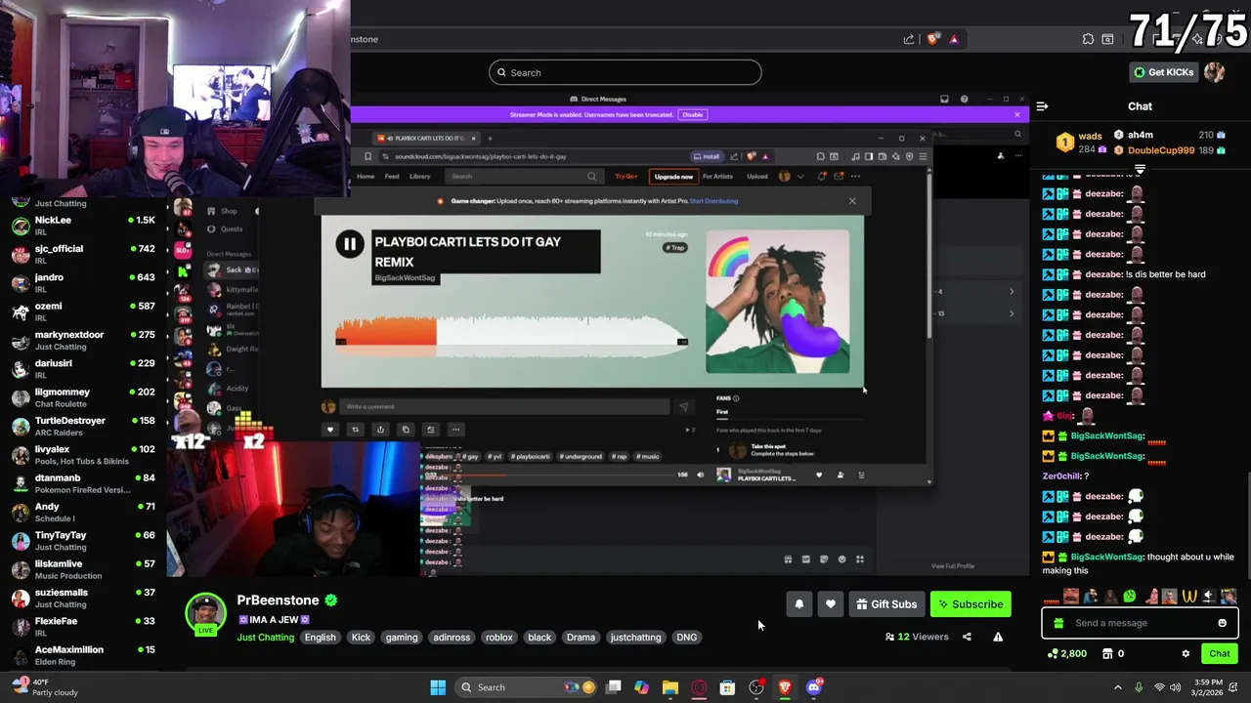Open the SoundCloud Upload page
1251x703 pixels.
tap(757, 177)
